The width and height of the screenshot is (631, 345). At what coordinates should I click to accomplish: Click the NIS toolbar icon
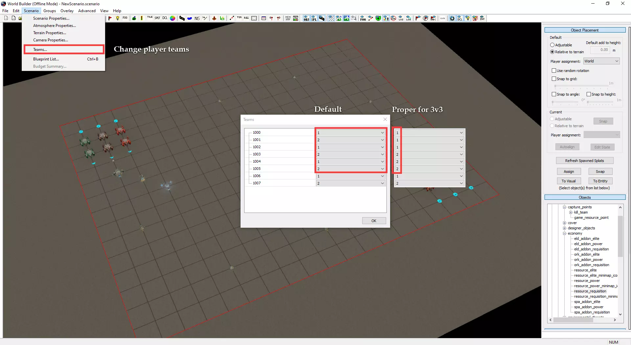point(197,18)
